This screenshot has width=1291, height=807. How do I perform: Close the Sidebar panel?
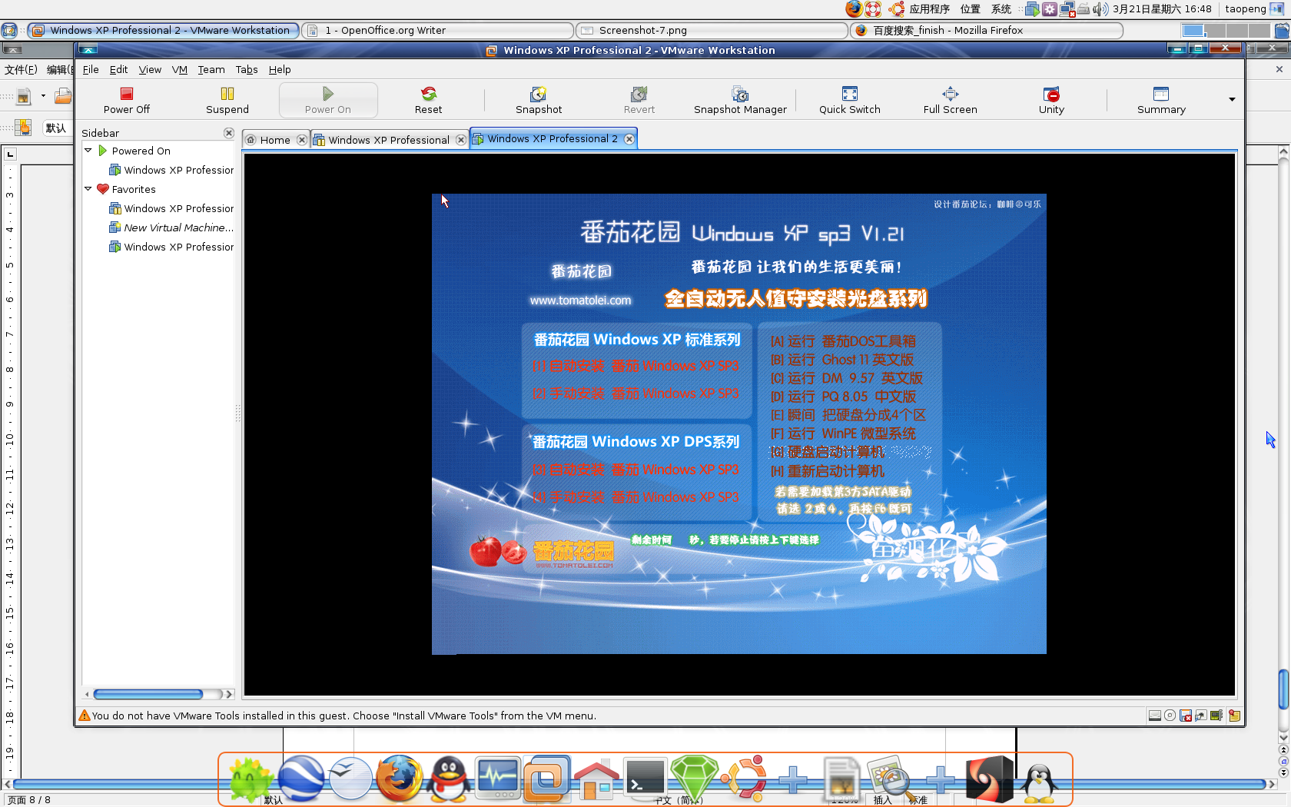pos(228,133)
